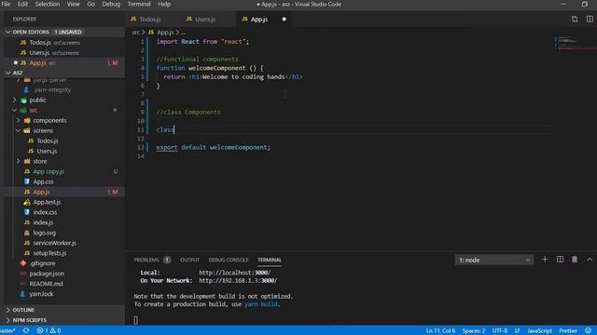Click 192.168.1.3:3000 network link in terminal
597x335 pixels.
coord(238,281)
